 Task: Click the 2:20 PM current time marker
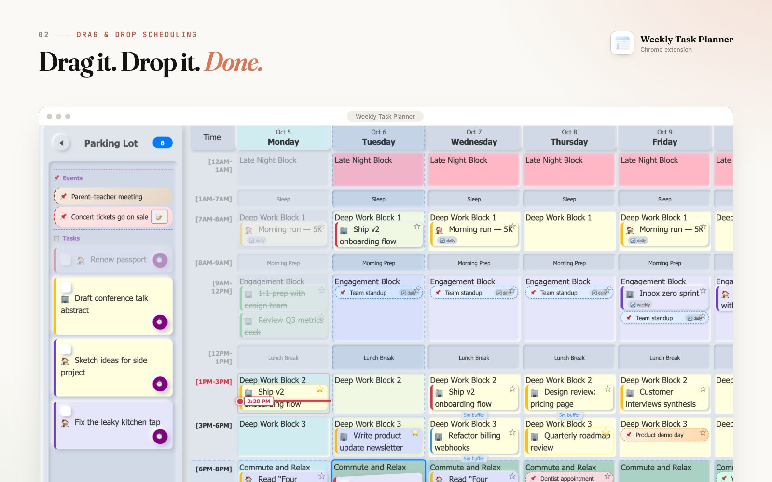[259, 401]
